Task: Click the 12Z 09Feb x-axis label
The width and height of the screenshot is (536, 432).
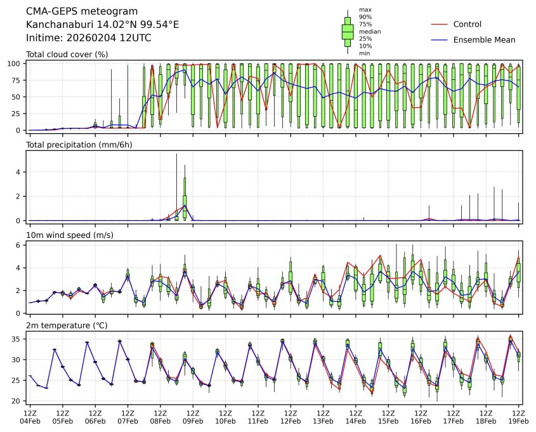Action: 193,416
